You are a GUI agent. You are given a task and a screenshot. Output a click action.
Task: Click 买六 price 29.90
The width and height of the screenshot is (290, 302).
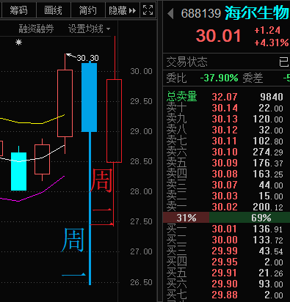click(x=225, y=284)
